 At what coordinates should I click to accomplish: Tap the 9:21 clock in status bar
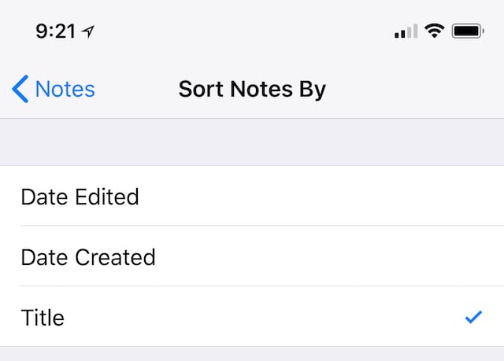(55, 31)
